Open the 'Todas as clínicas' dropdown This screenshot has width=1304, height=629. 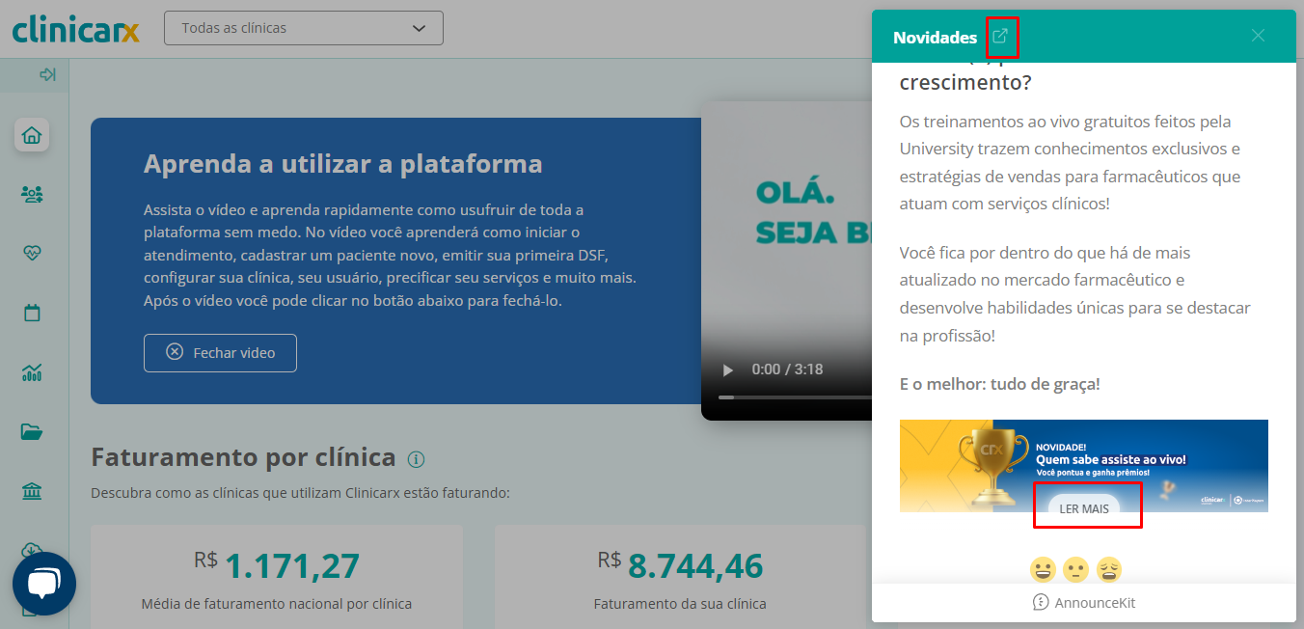303,28
